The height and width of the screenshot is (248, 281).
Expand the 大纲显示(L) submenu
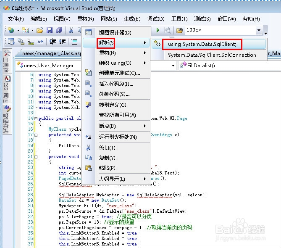coord(116,179)
